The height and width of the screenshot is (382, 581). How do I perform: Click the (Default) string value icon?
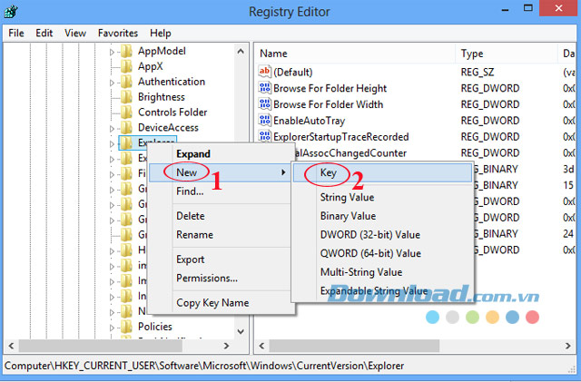(x=264, y=72)
